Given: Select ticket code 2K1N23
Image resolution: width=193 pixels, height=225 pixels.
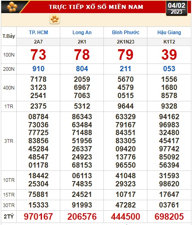Looking at the screenshot, I should 125,42.
